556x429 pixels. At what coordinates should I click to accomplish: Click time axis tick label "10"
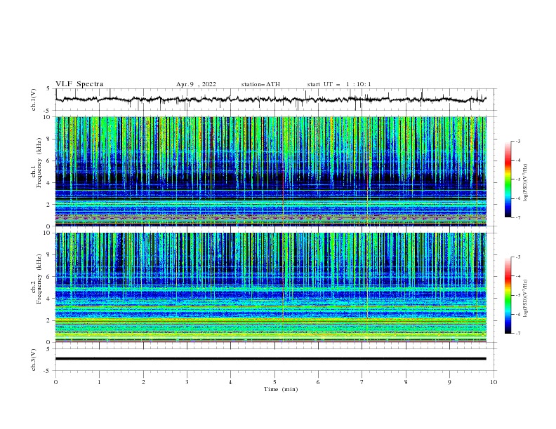tap(494, 382)
